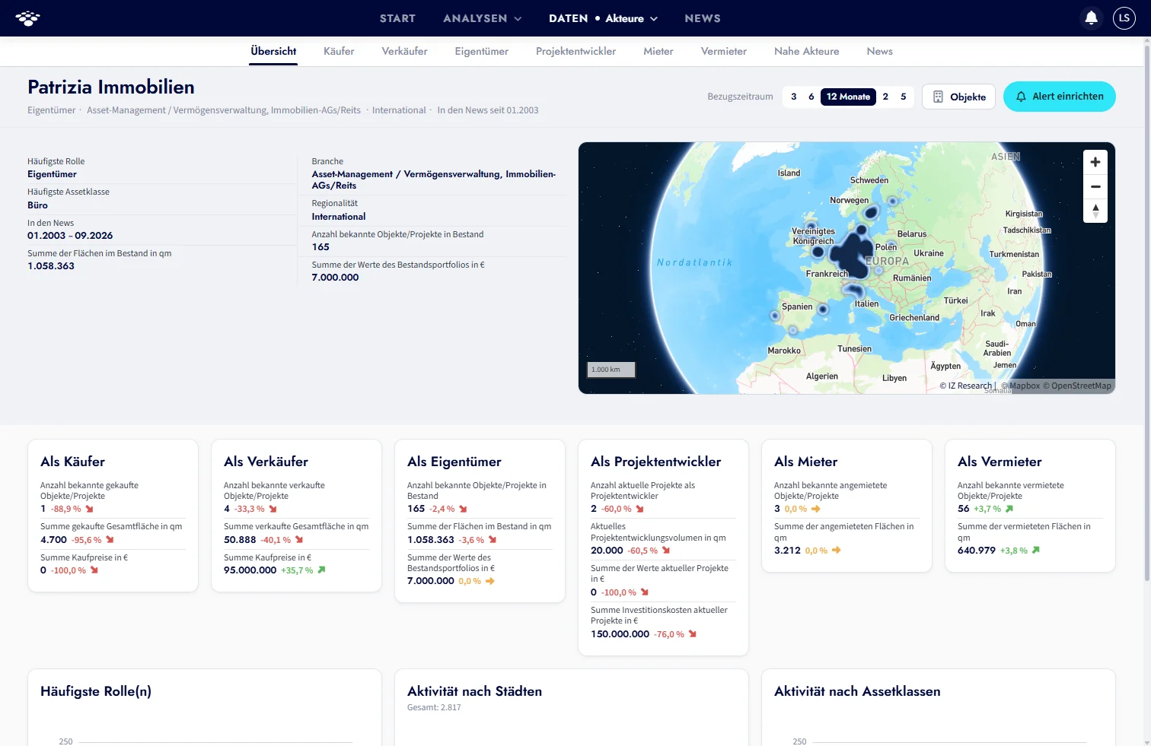Screen dimensions: 1151x746
Task: Switch to the Käufer tab
Action: (x=339, y=51)
